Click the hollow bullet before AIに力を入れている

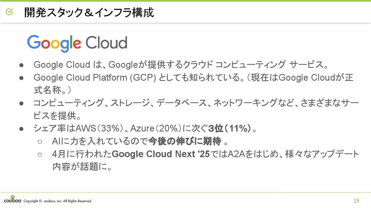click(40, 141)
